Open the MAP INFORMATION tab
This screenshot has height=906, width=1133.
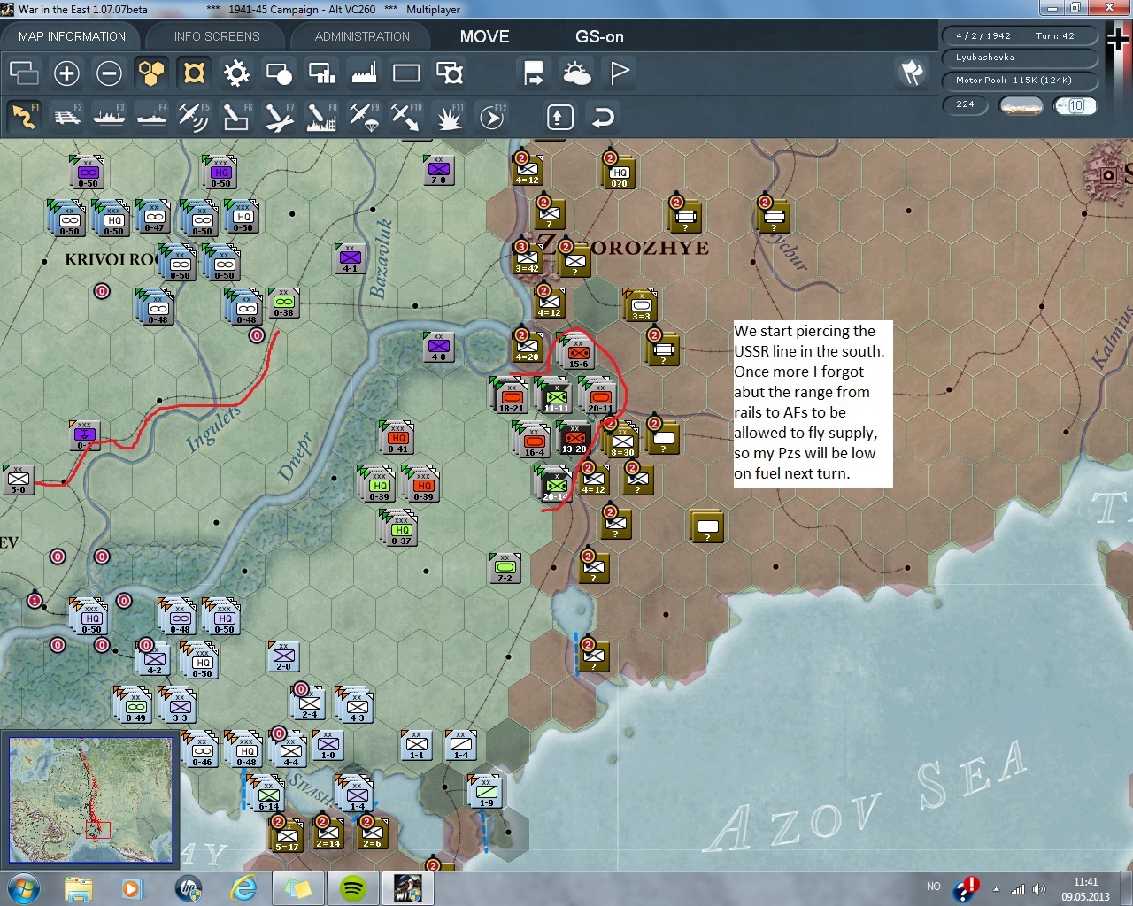click(72, 36)
